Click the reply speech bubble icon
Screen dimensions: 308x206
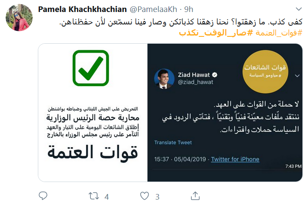(x=43, y=196)
